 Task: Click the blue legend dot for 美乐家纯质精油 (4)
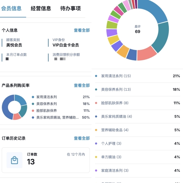click(x=96, y=117)
